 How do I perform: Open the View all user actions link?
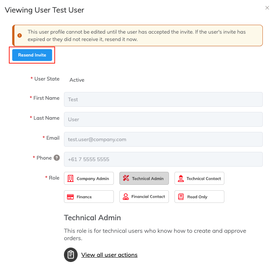109,255
